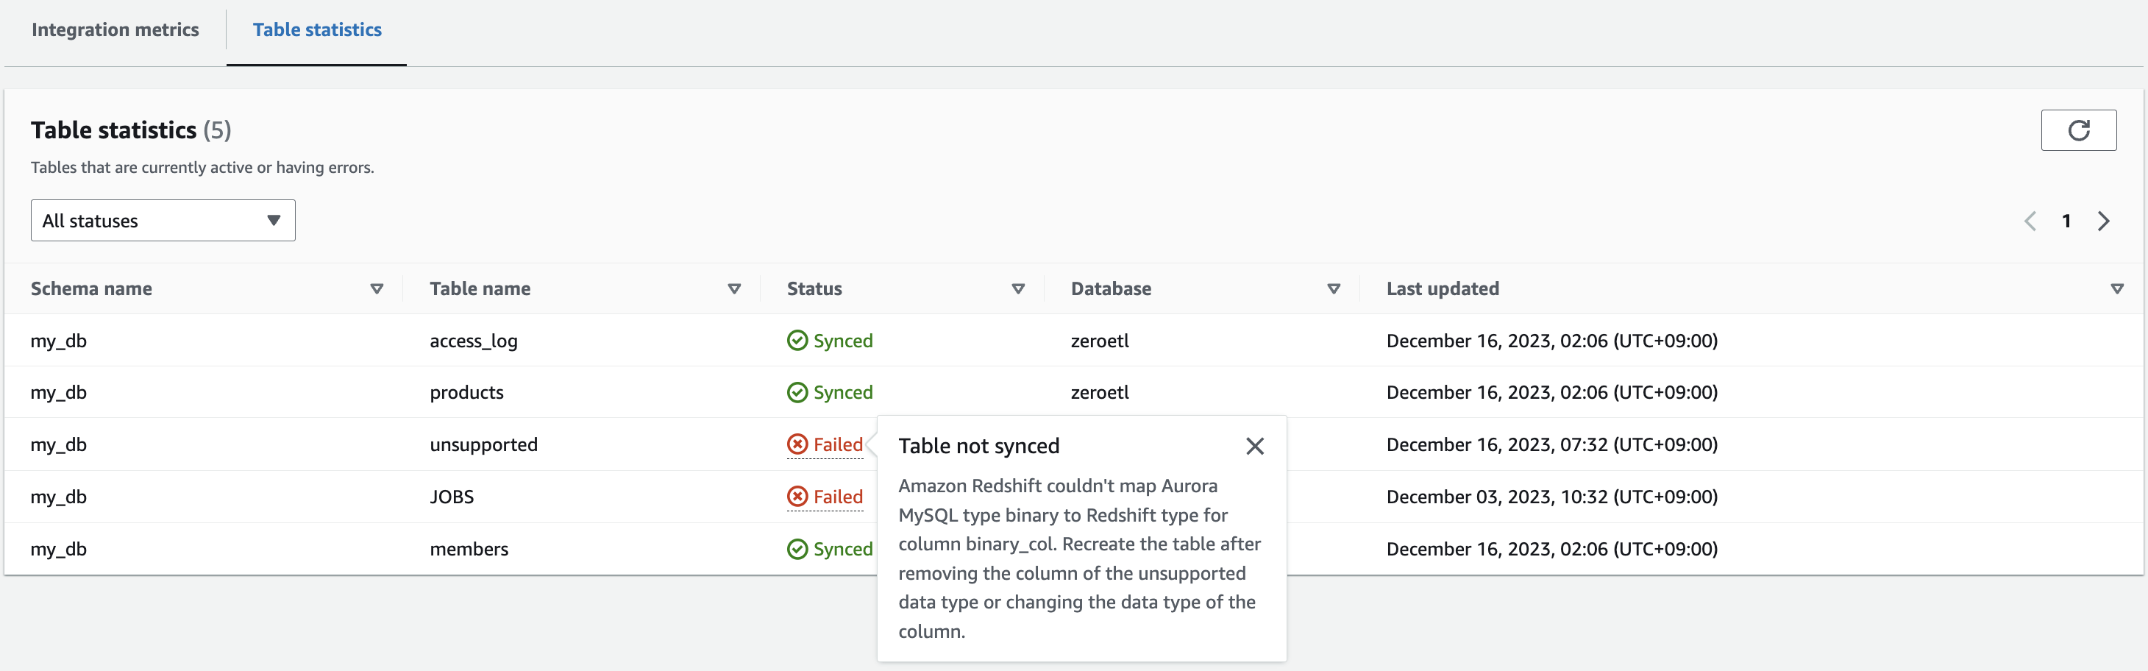This screenshot has height=671, width=2148.
Task: Switch to Integration metrics tab
Action: pyautogui.click(x=115, y=30)
